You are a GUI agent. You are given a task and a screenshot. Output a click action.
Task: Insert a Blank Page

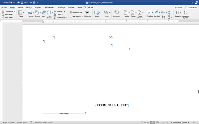pos(7,14)
